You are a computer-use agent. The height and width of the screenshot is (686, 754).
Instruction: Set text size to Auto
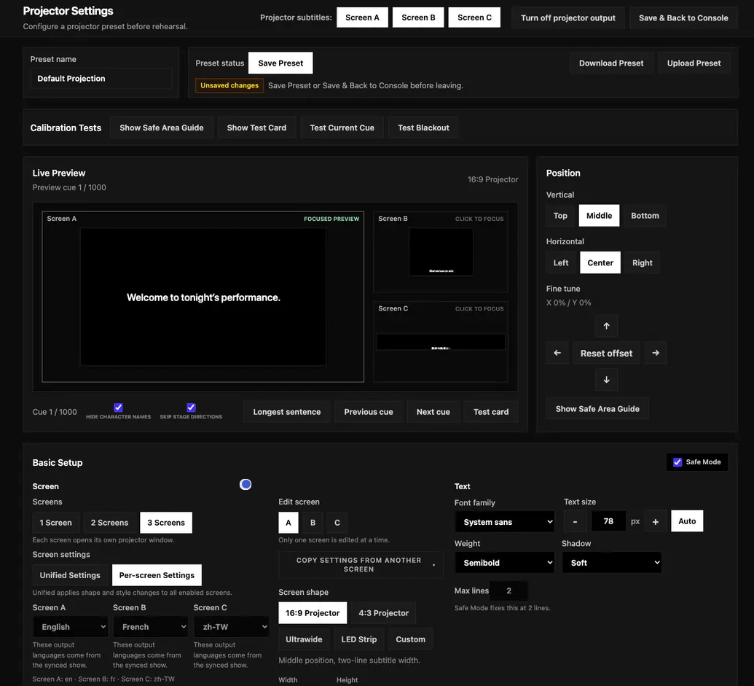point(687,521)
